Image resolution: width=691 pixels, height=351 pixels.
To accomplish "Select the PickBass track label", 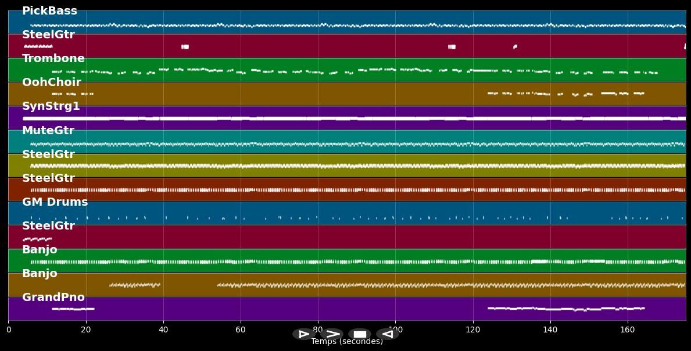I will click(49, 11).
